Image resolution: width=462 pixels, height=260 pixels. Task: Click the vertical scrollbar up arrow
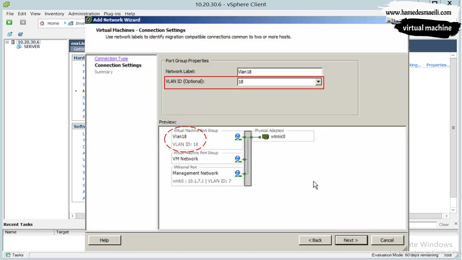click(453, 55)
